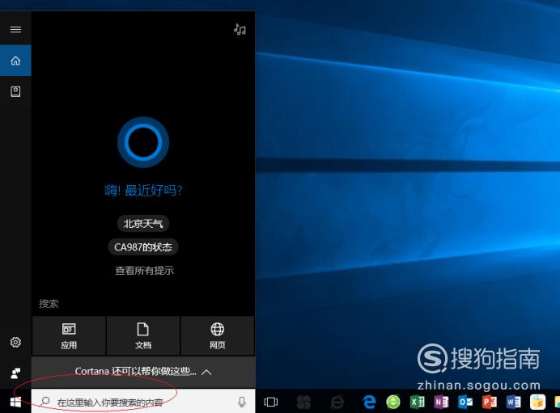Open the Cortana hamburger menu
Screen dimensions: 560x413
[x=15, y=29]
